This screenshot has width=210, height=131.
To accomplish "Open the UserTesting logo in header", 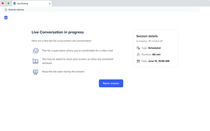I will pos(6,18).
